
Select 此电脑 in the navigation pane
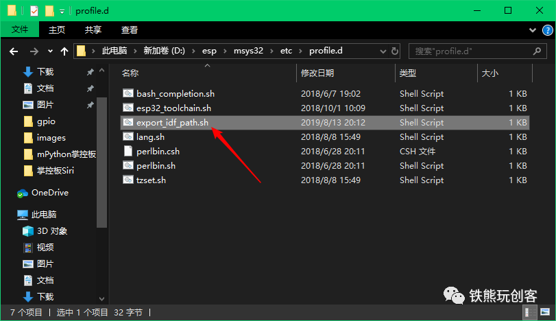pos(44,215)
